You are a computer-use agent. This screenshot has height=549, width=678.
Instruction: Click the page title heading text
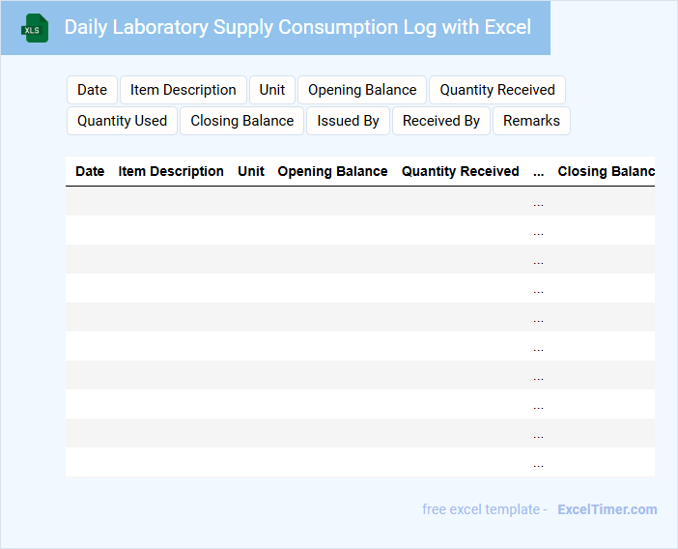tap(297, 27)
